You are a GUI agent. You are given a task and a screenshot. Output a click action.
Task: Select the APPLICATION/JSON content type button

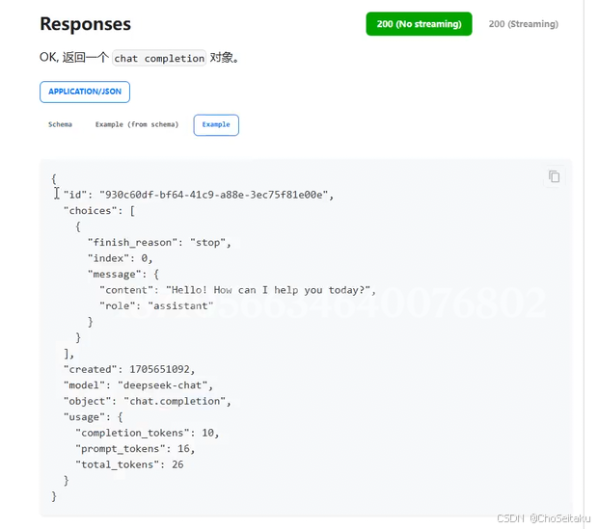[x=85, y=92]
